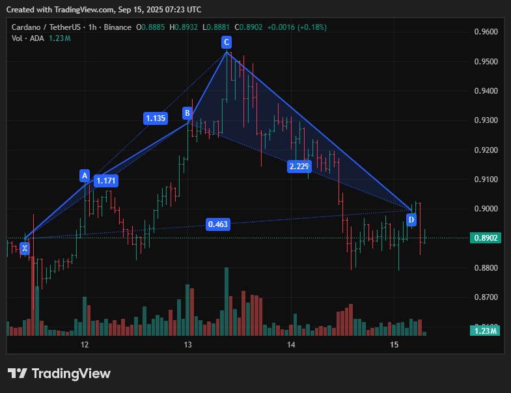Image resolution: width=511 pixels, height=393 pixels.
Task: Select the X point marker
Action: coord(24,248)
